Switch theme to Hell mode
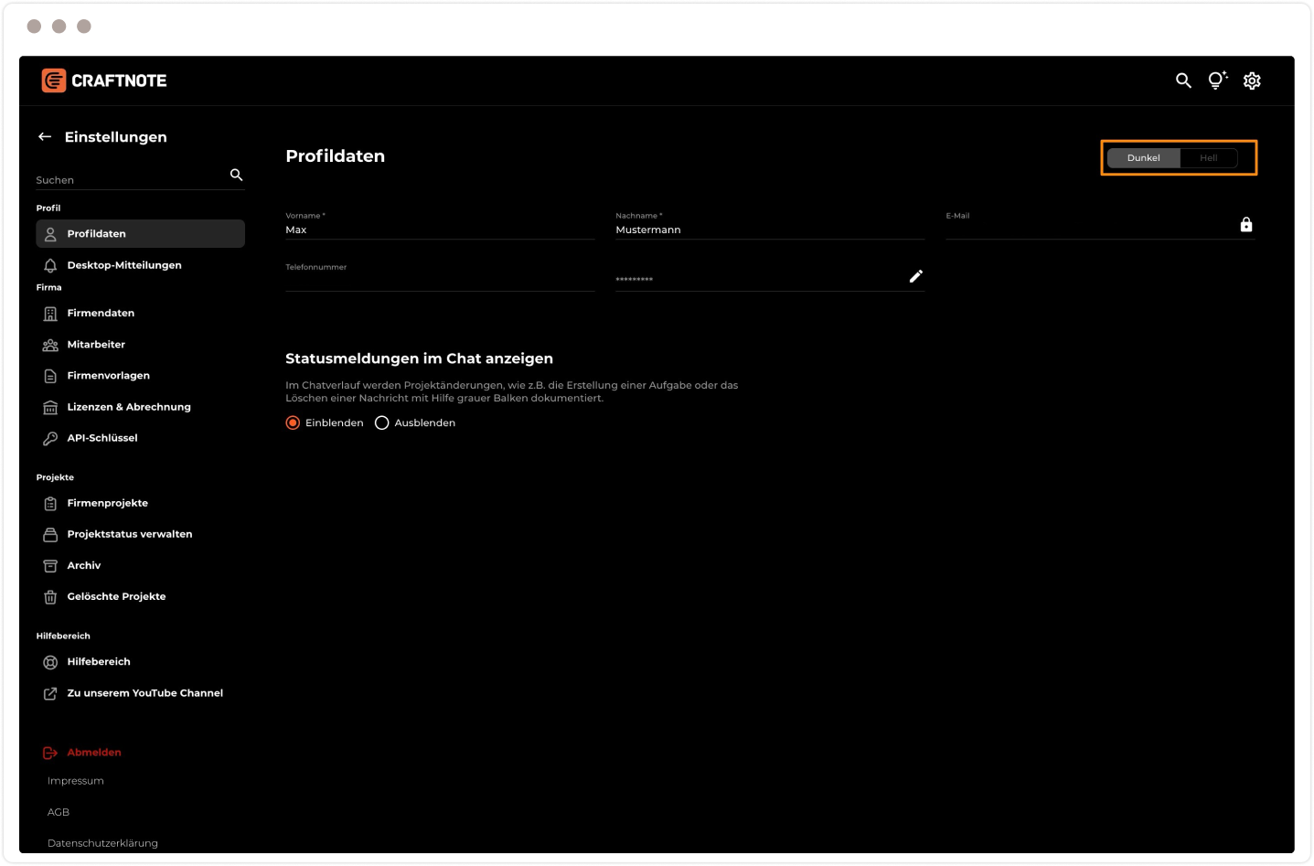This screenshot has width=1314, height=866. coord(1208,158)
